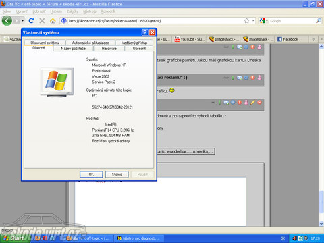Open the Nástroje menu
Image resolution: width=324 pixels, height=243 pixels.
[x=90, y=11]
